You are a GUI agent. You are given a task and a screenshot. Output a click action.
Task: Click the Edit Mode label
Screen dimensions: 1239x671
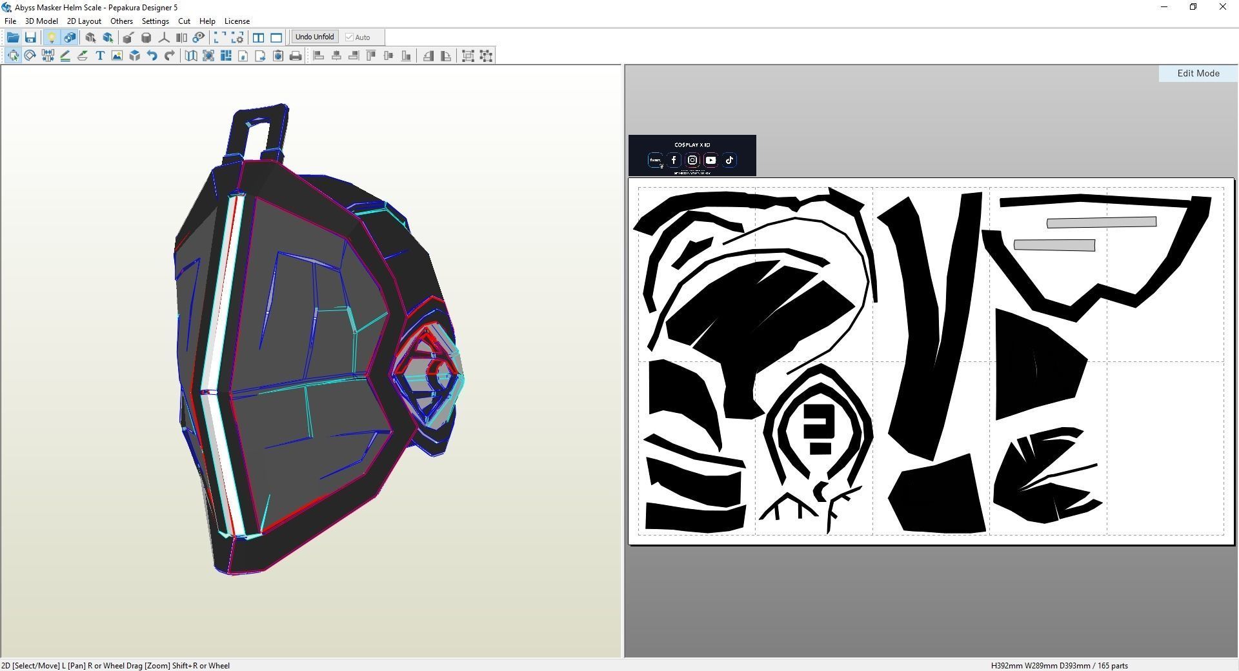point(1198,74)
